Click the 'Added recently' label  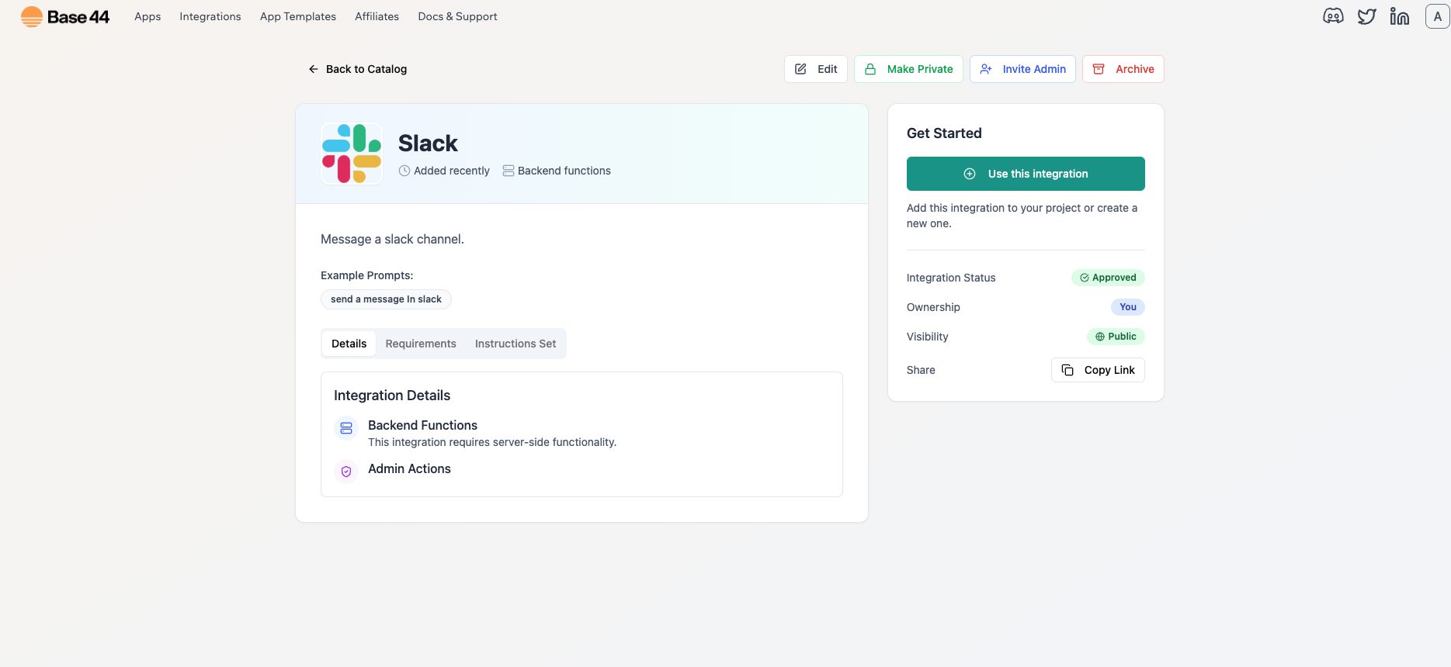click(444, 171)
